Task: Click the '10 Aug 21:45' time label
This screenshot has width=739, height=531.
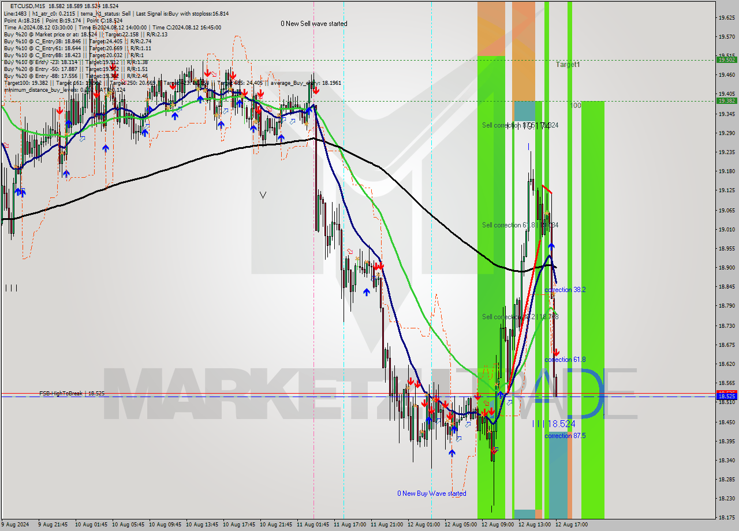Action: coord(276,525)
